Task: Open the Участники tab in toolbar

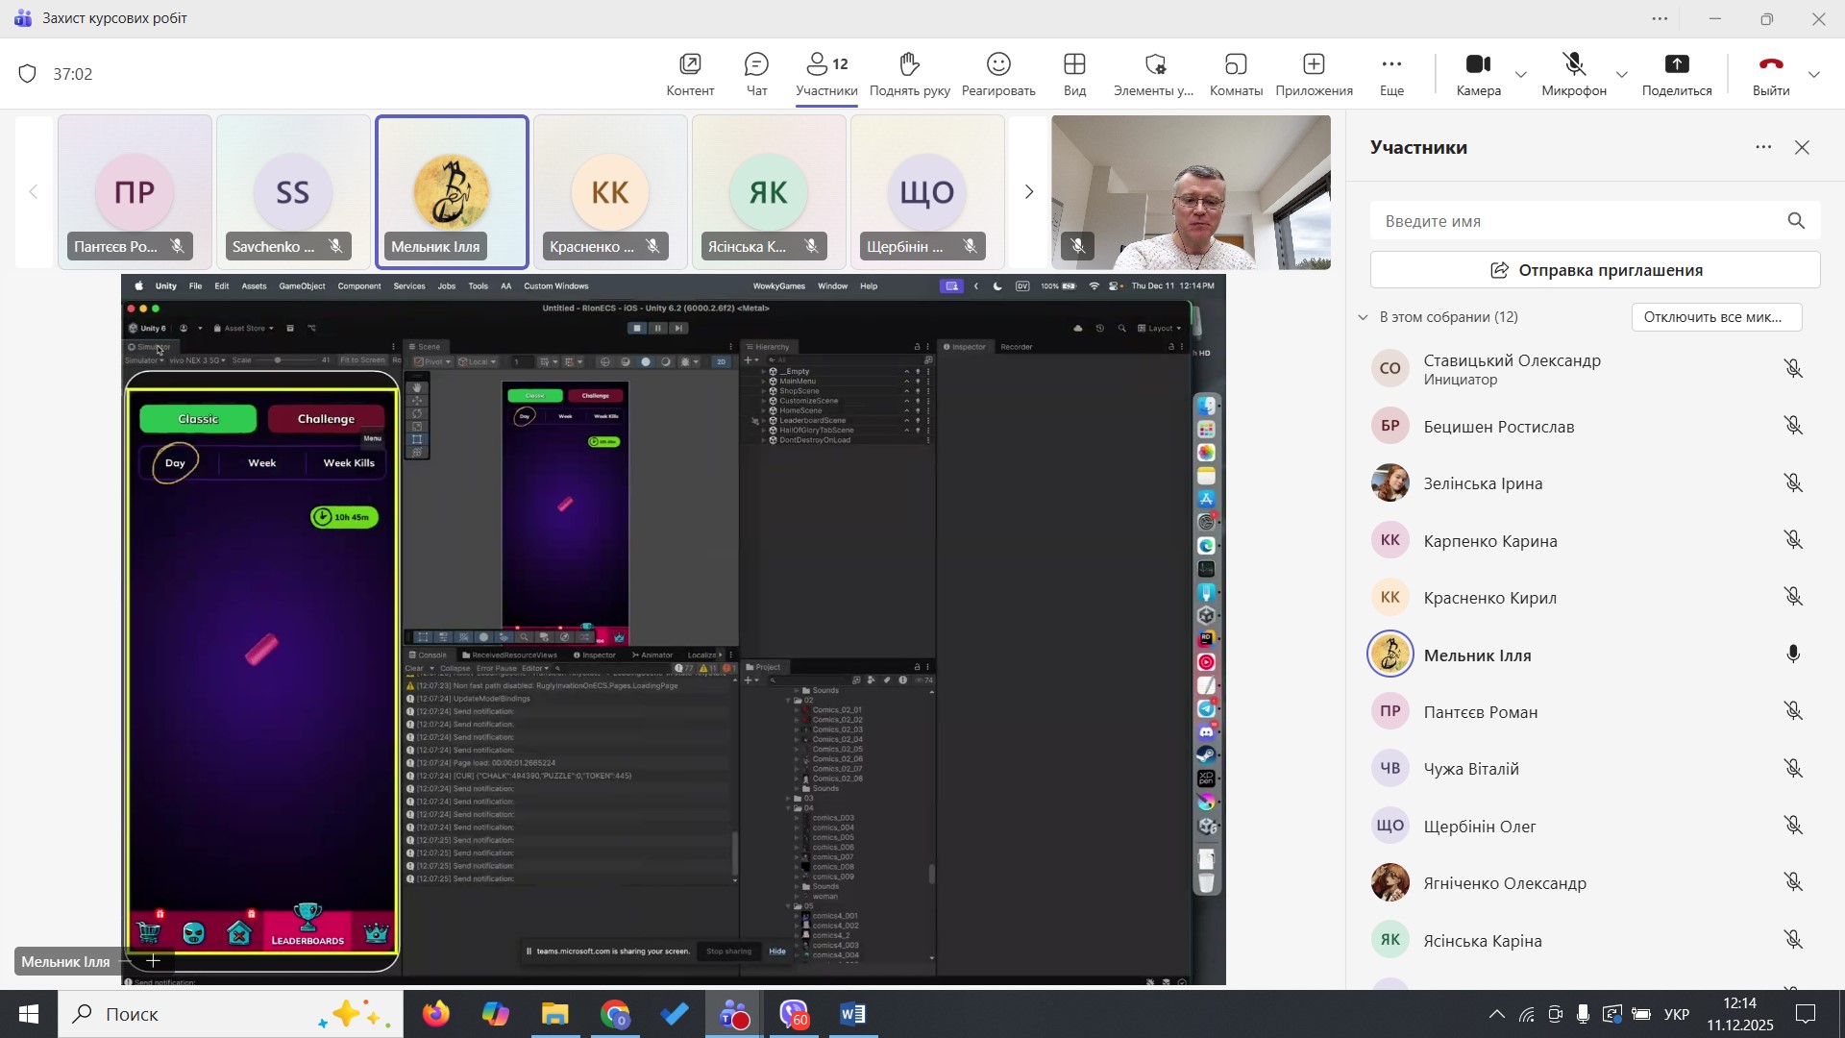Action: [826, 74]
